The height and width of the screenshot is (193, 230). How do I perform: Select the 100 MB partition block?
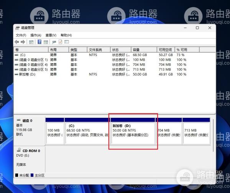(x=55, y=131)
